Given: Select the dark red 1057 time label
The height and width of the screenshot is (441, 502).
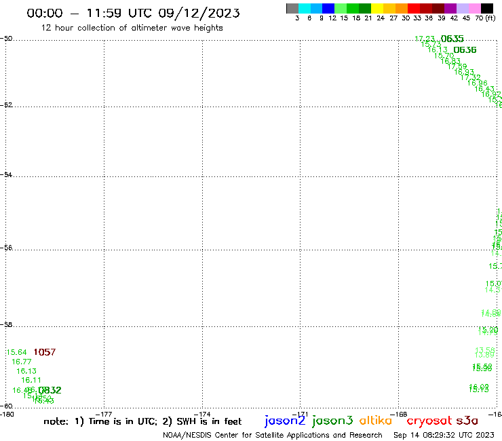Looking at the screenshot, I should [x=45, y=352].
